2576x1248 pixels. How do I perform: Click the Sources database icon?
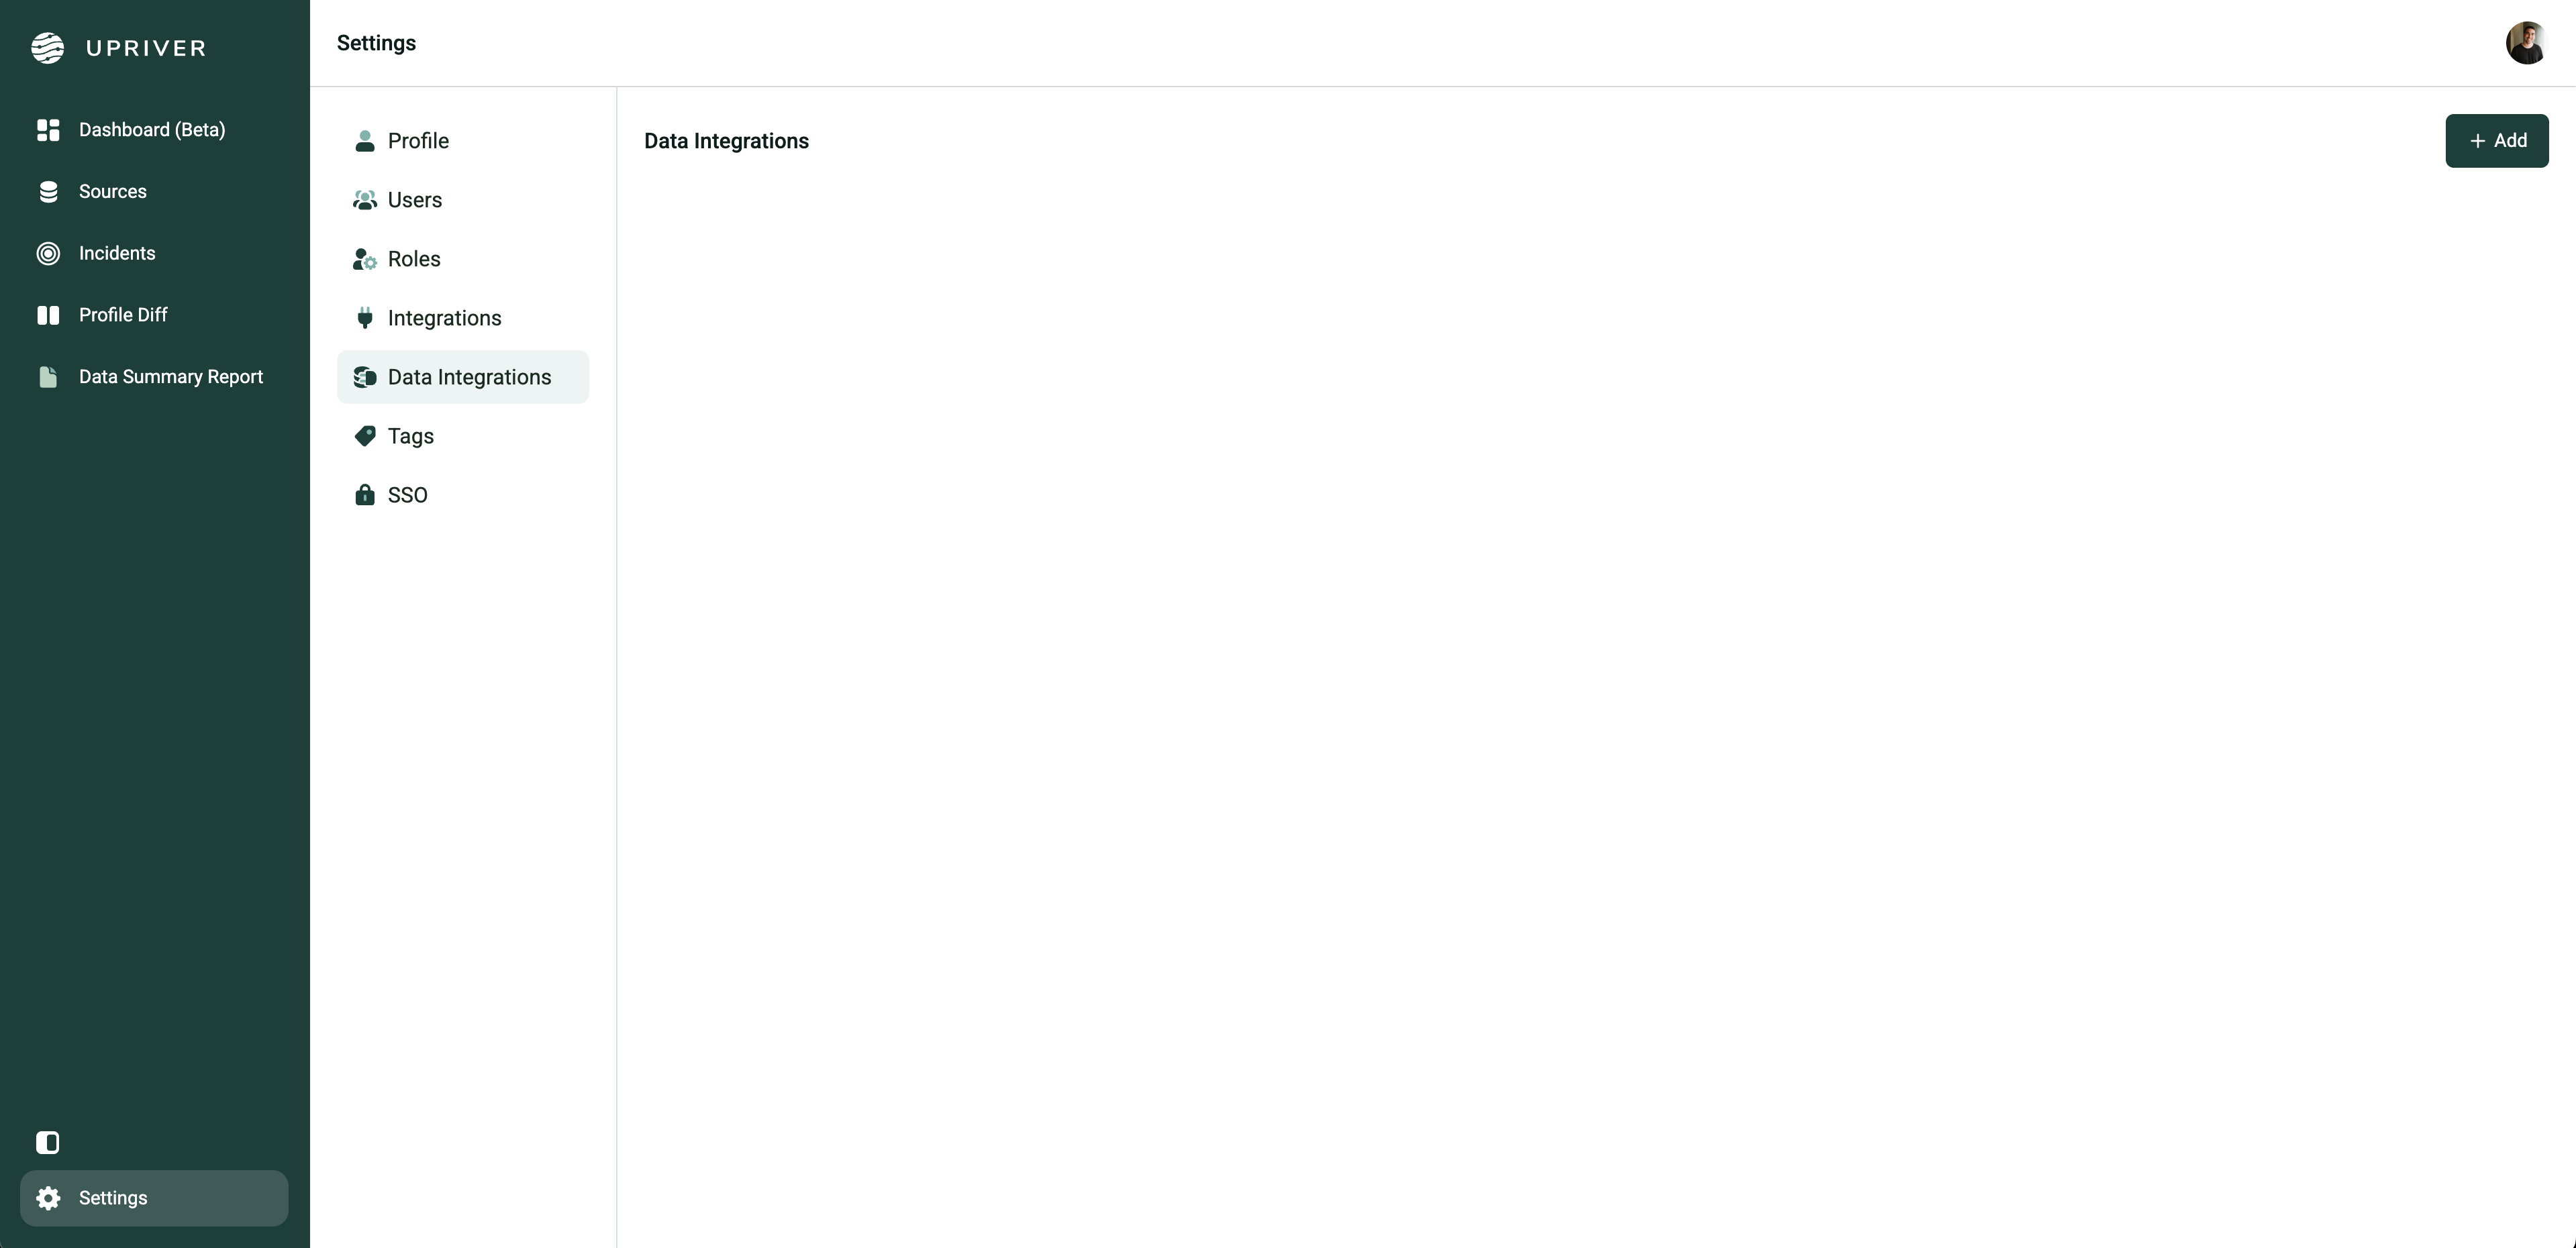48,192
